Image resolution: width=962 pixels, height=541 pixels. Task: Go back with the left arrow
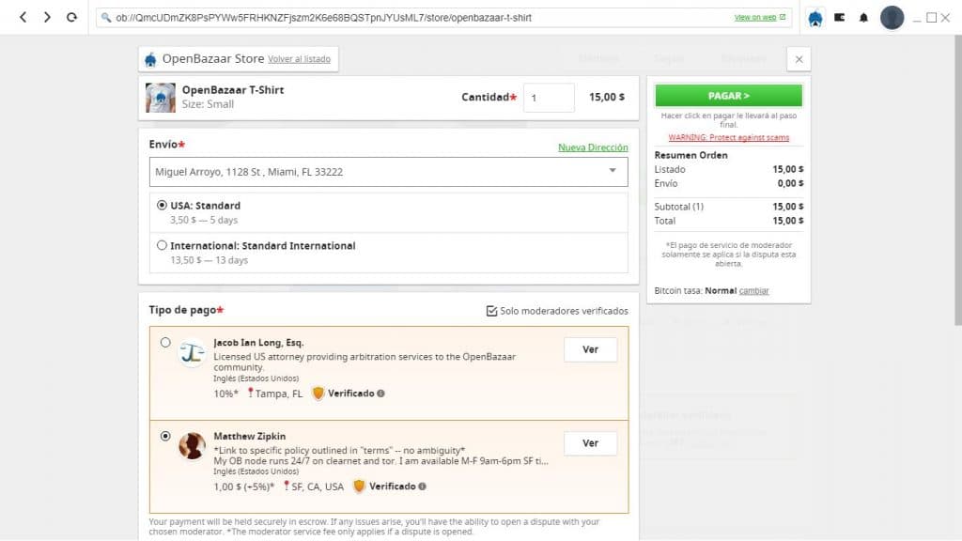[x=23, y=17]
